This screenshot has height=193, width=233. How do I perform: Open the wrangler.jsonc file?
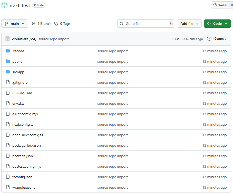click(x=24, y=188)
